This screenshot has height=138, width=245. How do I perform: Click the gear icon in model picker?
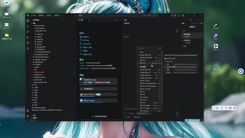[x=160, y=48]
